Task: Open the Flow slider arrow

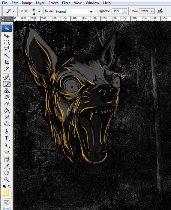Action: point(152,11)
